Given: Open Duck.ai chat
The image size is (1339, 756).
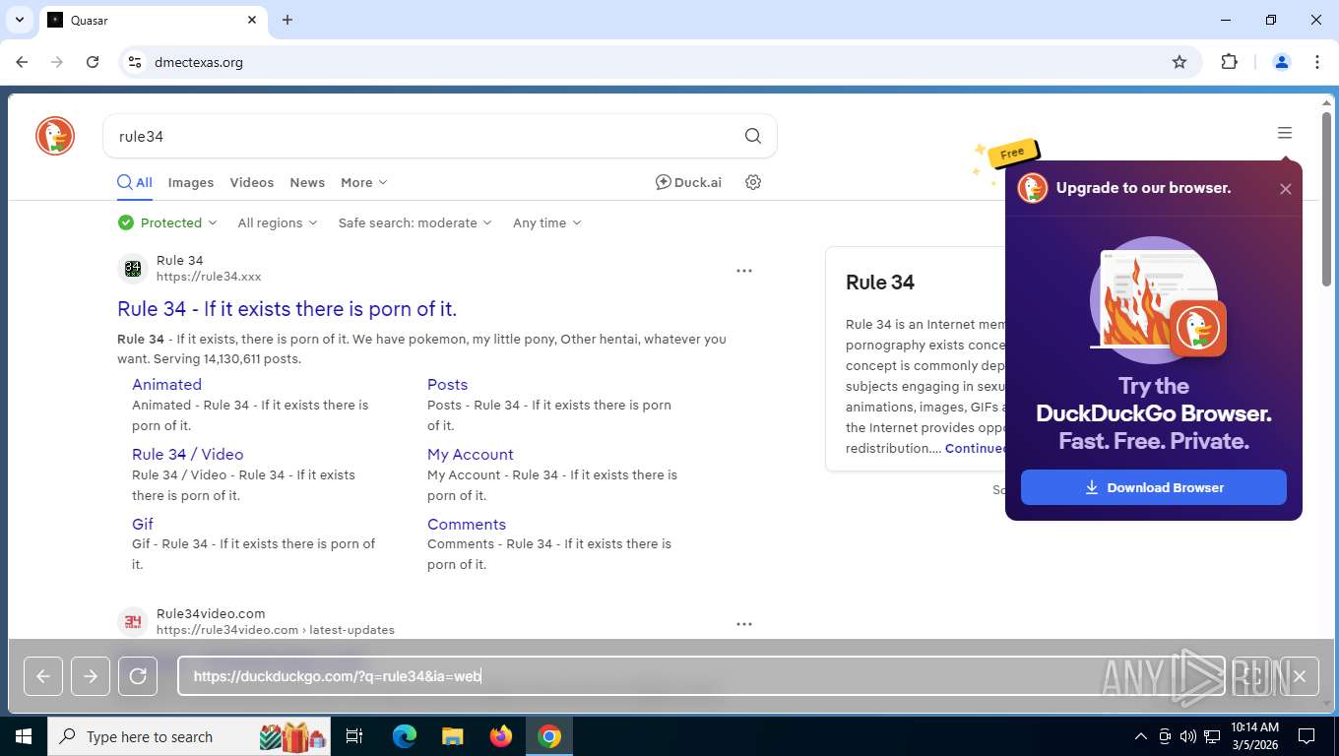Looking at the screenshot, I should [688, 182].
